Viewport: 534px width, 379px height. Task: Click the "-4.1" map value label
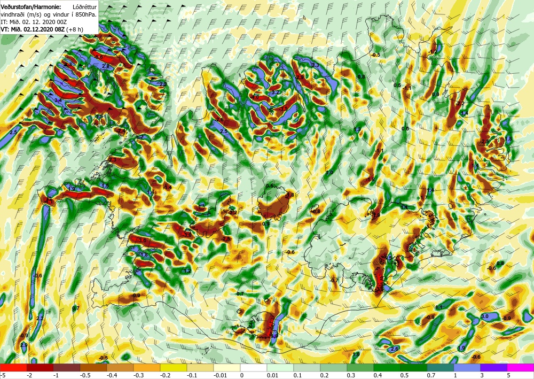pyautogui.click(x=49, y=202)
